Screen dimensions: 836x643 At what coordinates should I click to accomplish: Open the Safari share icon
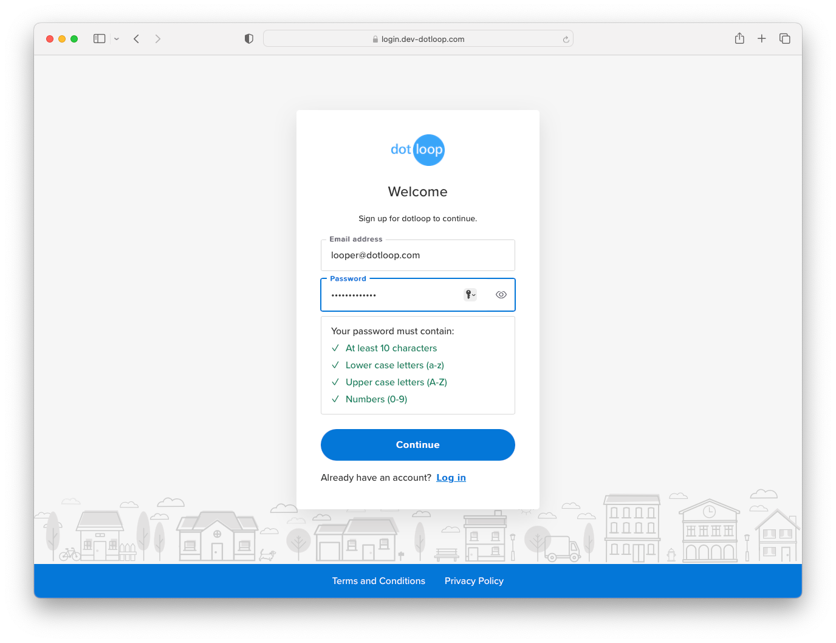tap(739, 38)
